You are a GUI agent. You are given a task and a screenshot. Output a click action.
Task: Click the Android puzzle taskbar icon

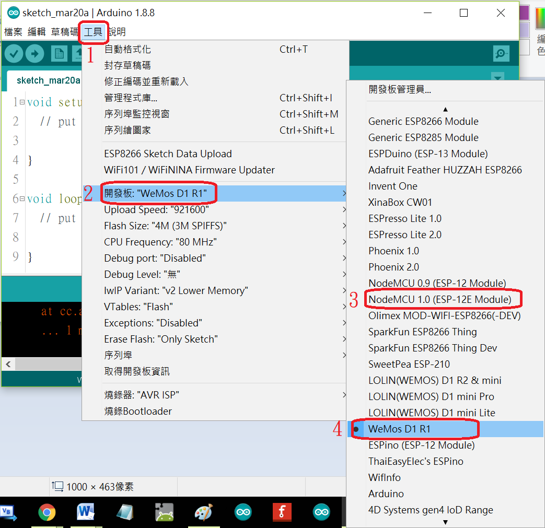(165, 512)
